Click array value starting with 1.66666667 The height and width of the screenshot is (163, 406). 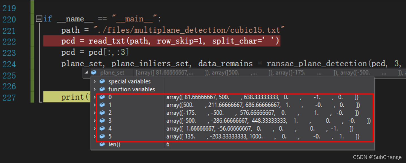click(x=260, y=129)
